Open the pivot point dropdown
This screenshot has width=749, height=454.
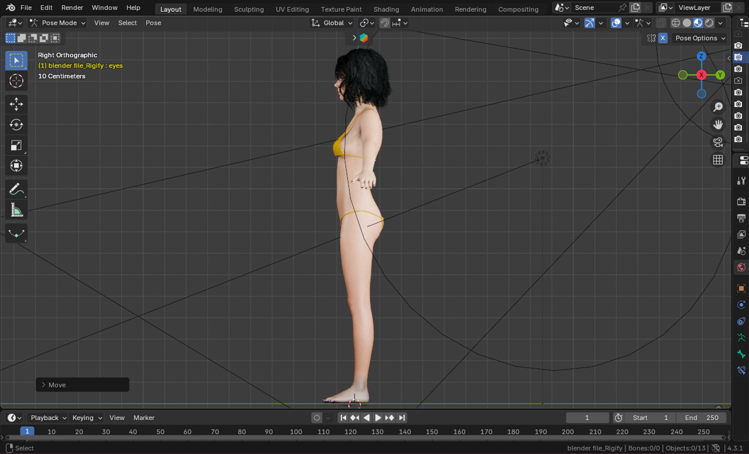pyautogui.click(x=367, y=23)
